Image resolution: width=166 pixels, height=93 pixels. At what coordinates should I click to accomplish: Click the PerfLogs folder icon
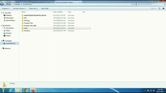[23, 21]
